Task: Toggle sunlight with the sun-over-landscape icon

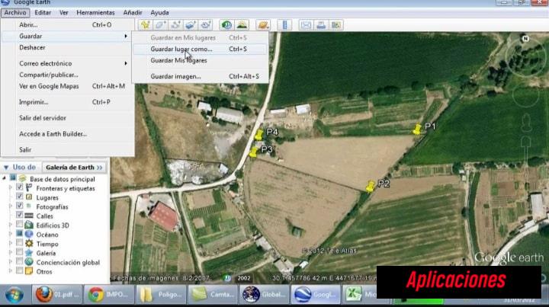Action: pyautogui.click(x=242, y=25)
